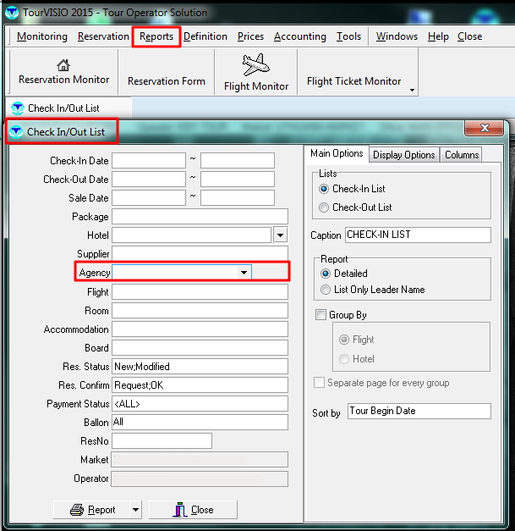Open Flight Ticket Monitor toolbar button
This screenshot has width=515, height=531.
[353, 81]
